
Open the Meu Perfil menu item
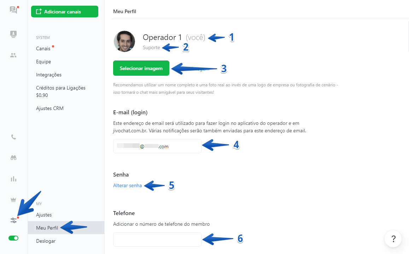[48, 227]
